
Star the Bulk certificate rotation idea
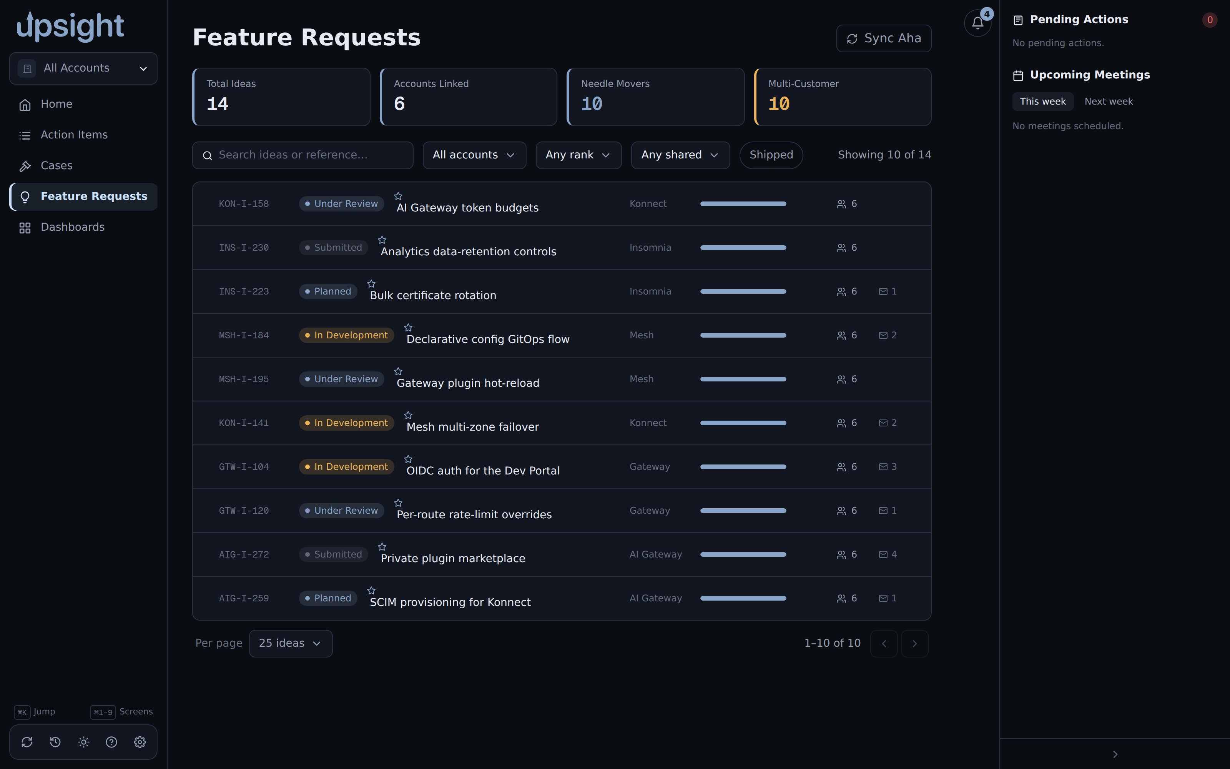click(x=372, y=283)
